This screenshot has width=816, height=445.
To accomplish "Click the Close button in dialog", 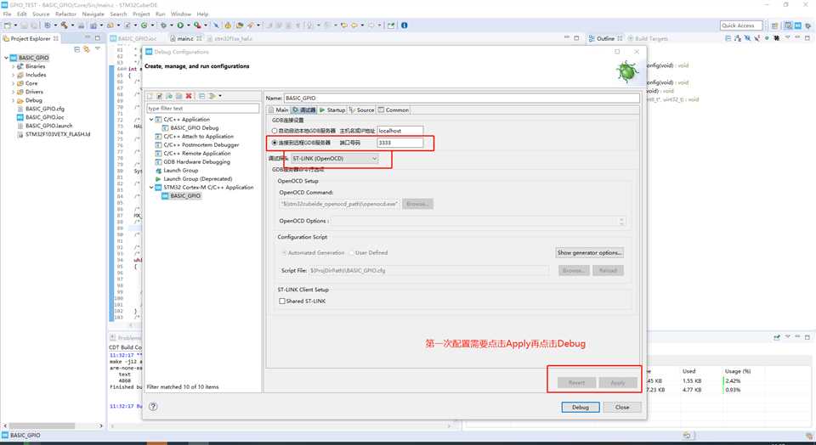I will pyautogui.click(x=622, y=407).
